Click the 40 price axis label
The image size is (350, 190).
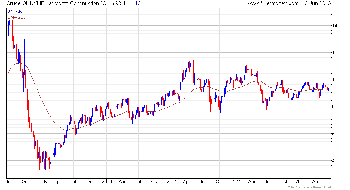coord(335,161)
